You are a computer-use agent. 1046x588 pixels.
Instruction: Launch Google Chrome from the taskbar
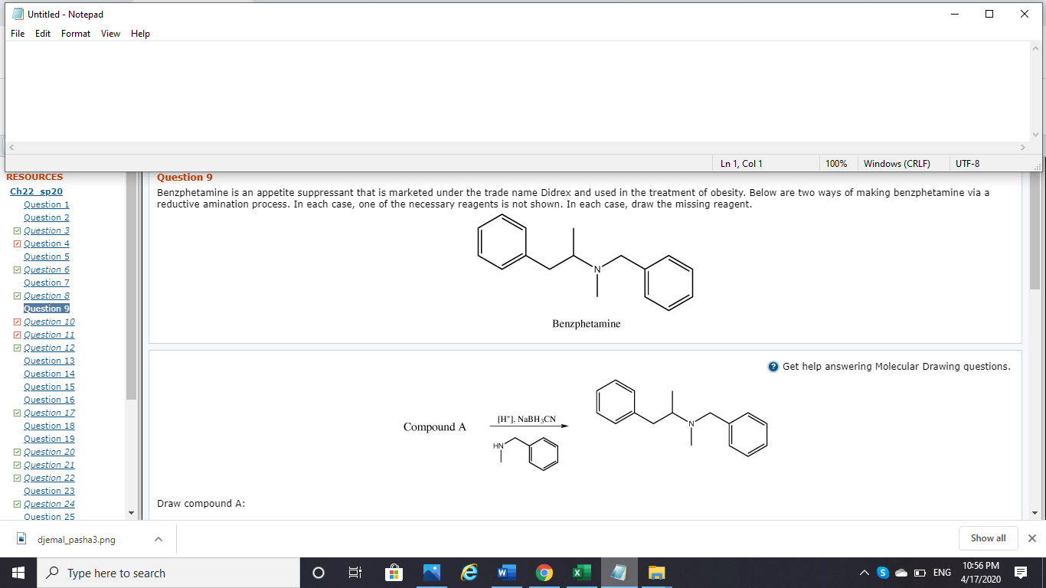pyautogui.click(x=544, y=572)
